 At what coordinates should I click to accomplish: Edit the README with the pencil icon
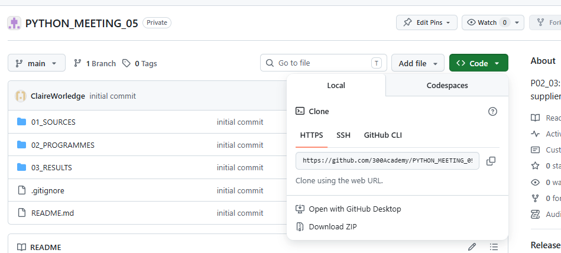pyautogui.click(x=472, y=246)
